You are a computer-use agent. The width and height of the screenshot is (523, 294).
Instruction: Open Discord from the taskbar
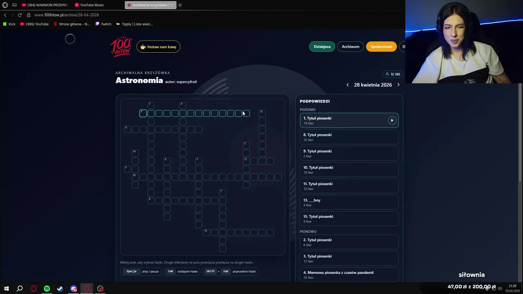pyautogui.click(x=74, y=289)
